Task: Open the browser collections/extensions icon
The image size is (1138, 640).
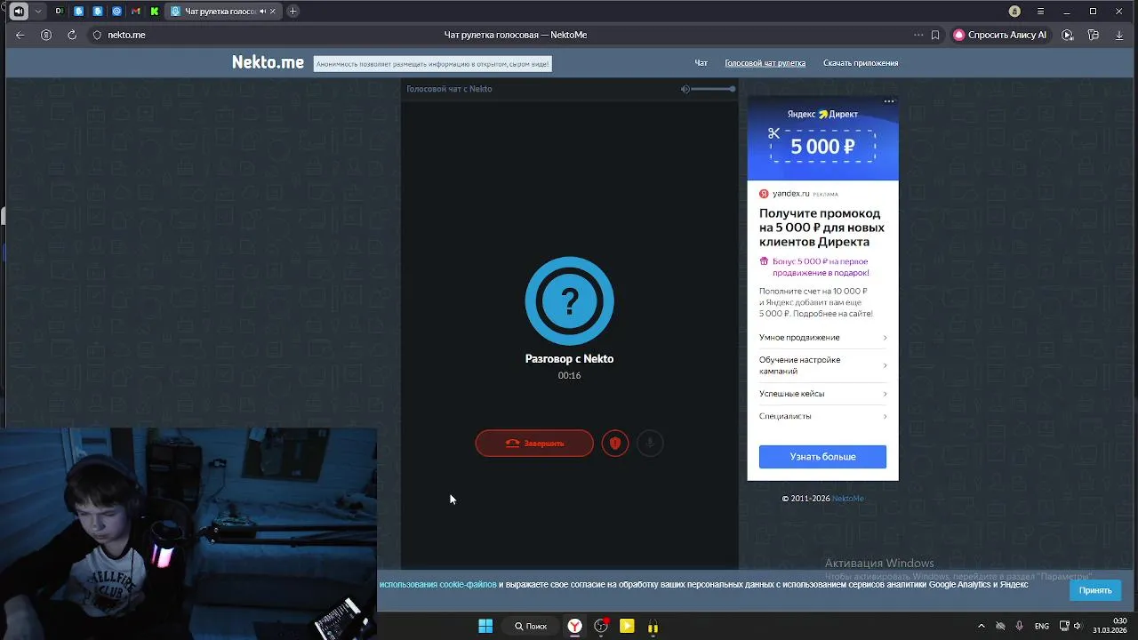Action: coord(1094,35)
